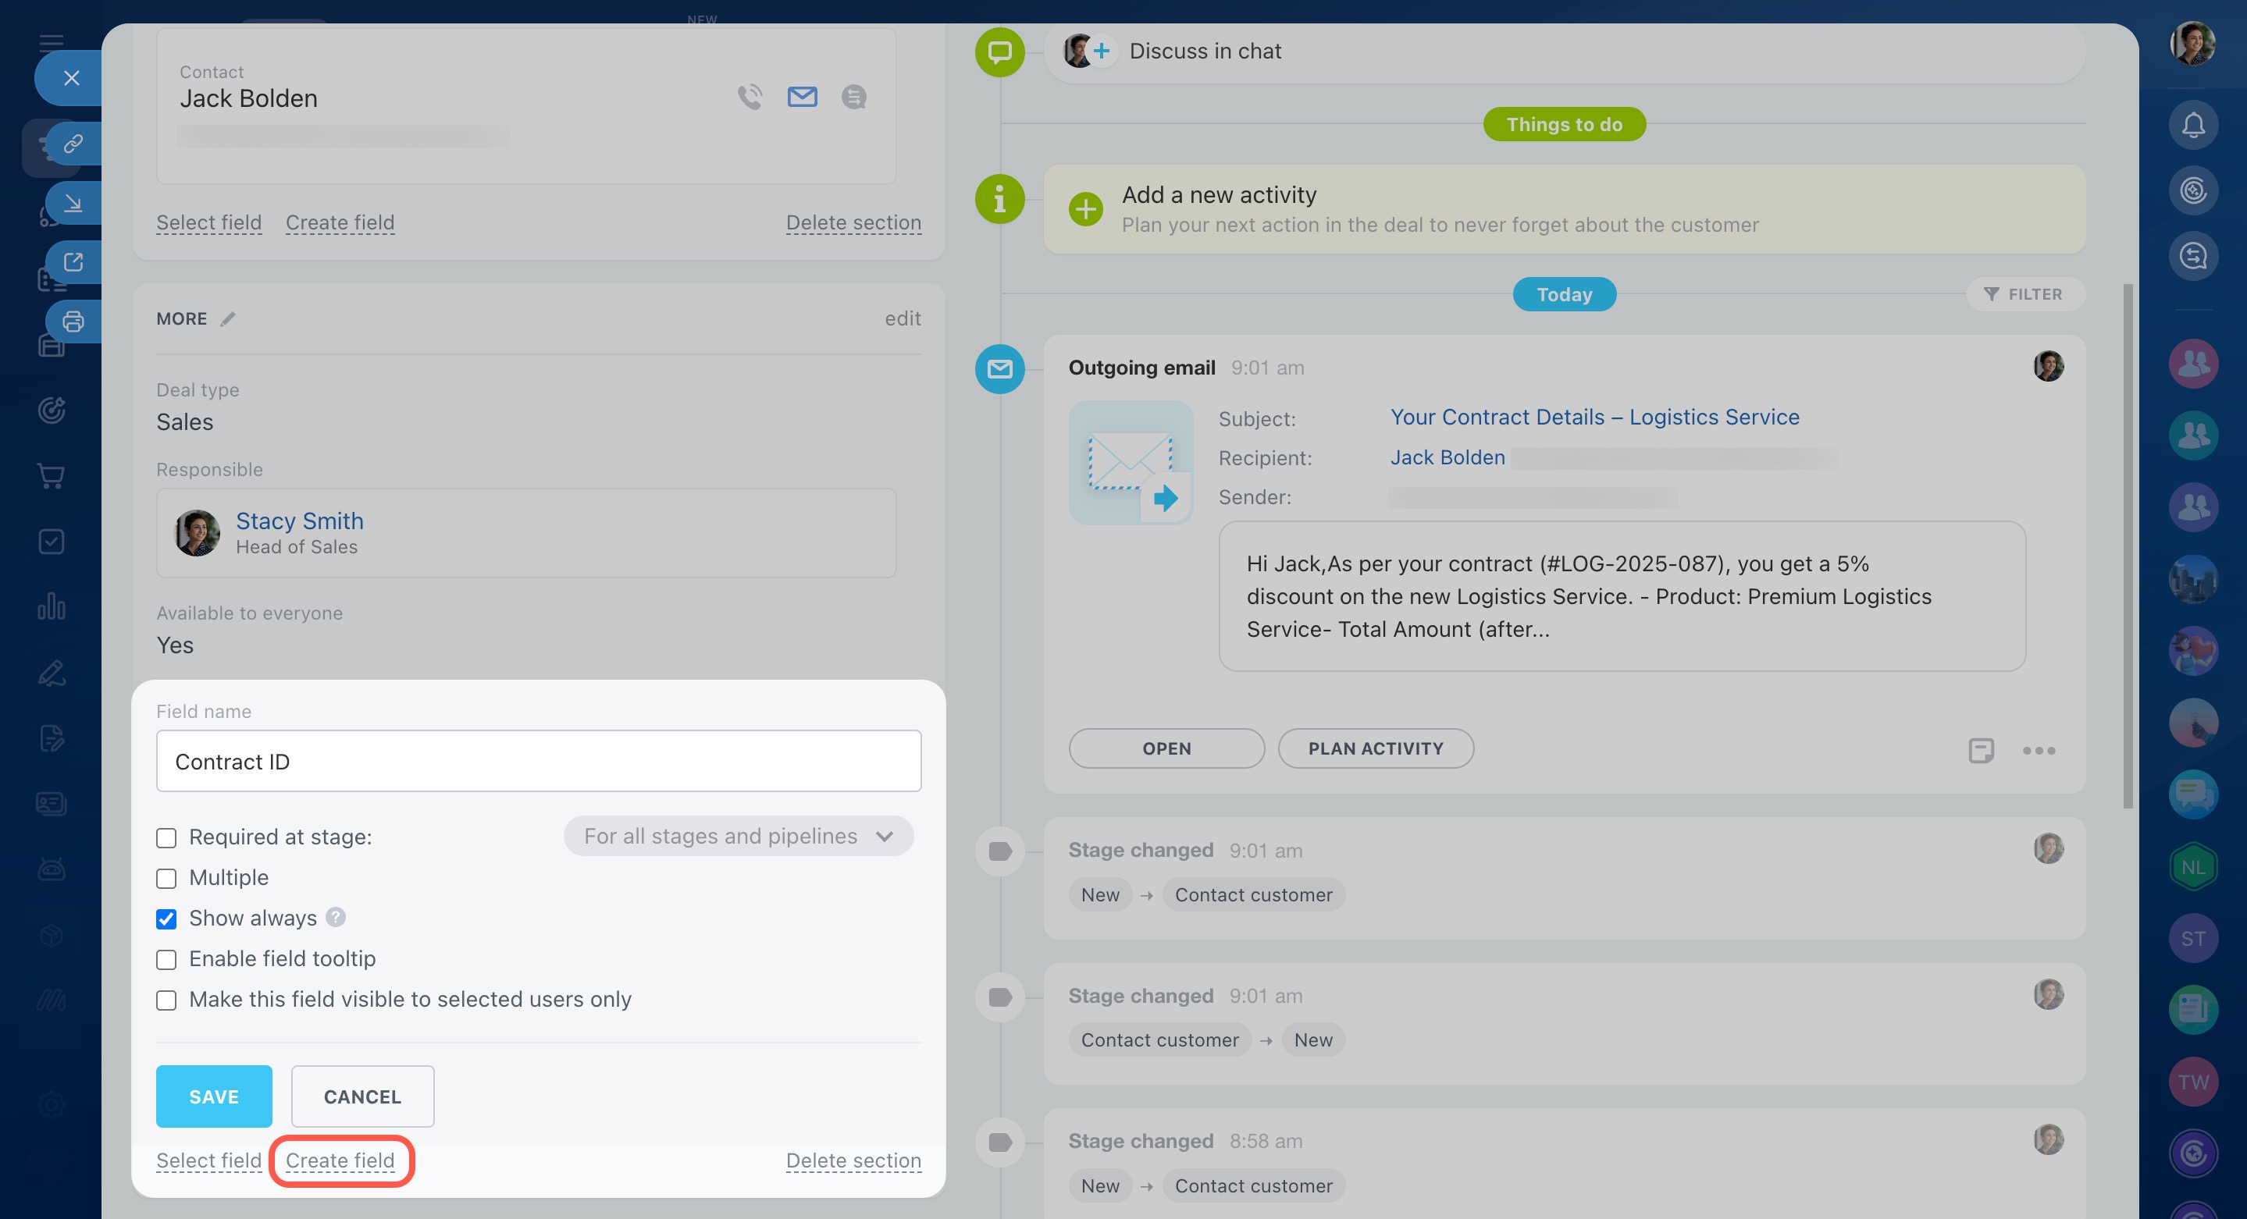The width and height of the screenshot is (2247, 1219).
Task: Click edit link in MORE section header
Action: click(903, 318)
